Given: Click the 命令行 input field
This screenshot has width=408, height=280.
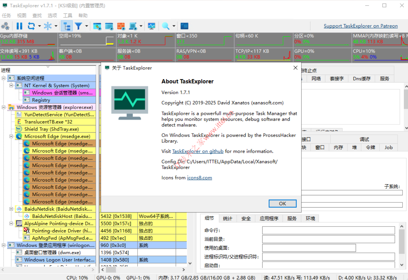Looking at the screenshot, I should pyautogui.click(x=328, y=230).
